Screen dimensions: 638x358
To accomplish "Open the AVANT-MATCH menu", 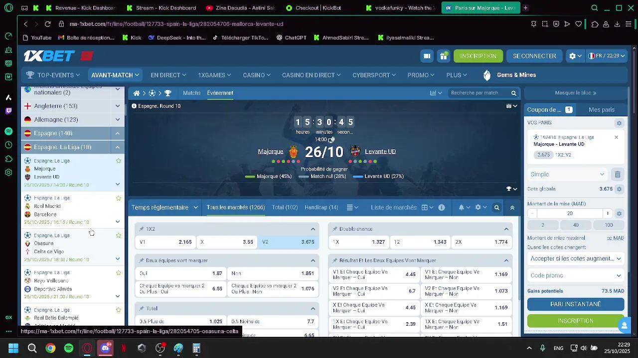I will (x=115, y=75).
